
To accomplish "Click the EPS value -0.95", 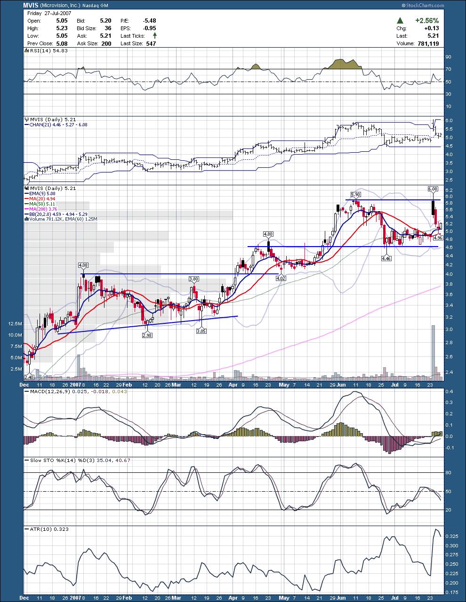I will [149, 28].
